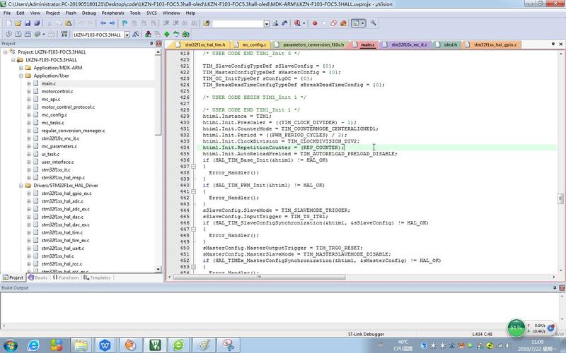Click the green diamond pack installer icon

(x=167, y=34)
